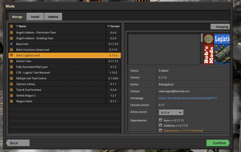Viewport: 241px width, 152px height.
Task: Select Bob's Functions Library mod row
Action: pos(65,50)
